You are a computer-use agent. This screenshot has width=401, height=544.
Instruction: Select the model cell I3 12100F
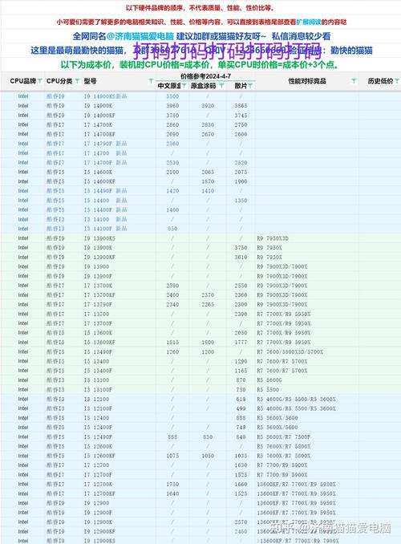click(98, 408)
